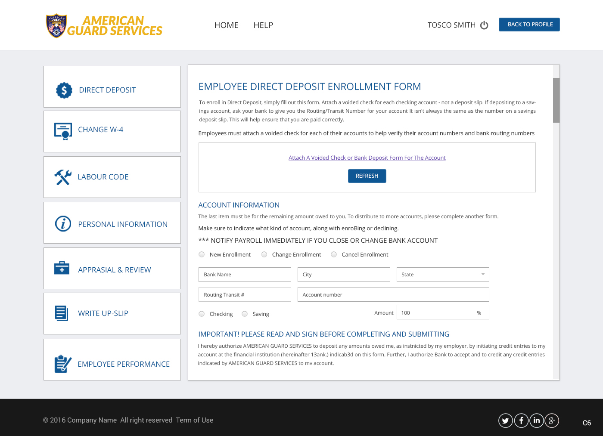
Task: Open the PERSONAL INFORMATION sidebar section
Action: tap(112, 223)
